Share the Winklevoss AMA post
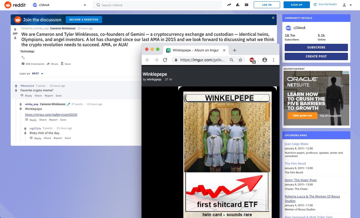The width and height of the screenshot is (360, 218). pyautogui.click(x=52, y=64)
